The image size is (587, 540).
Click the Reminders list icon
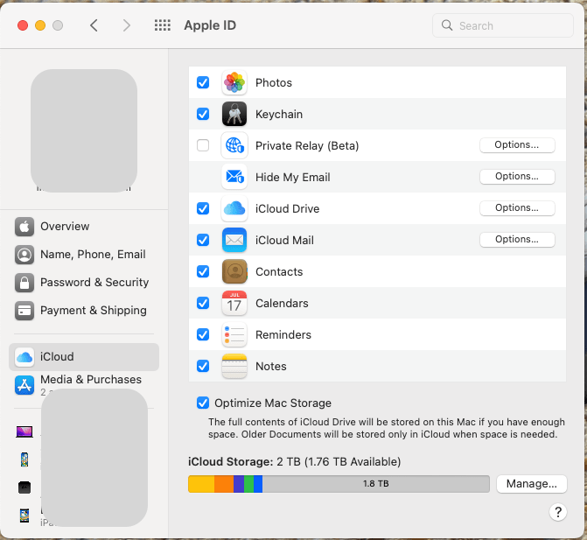pyautogui.click(x=234, y=334)
